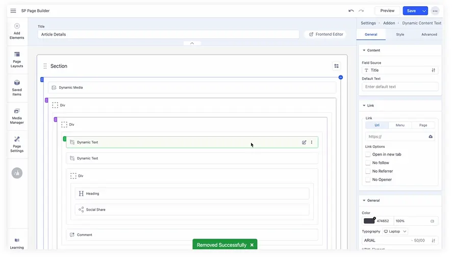
Task: Switch to the Style tab
Action: click(x=400, y=35)
